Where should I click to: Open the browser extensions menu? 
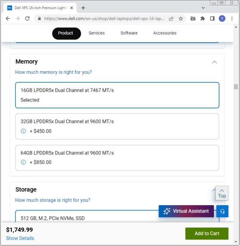pos(203,18)
